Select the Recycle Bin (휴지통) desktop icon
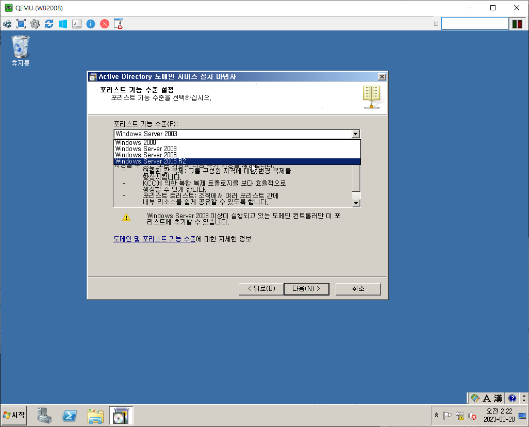Image resolution: width=529 pixels, height=427 pixels. (21, 51)
